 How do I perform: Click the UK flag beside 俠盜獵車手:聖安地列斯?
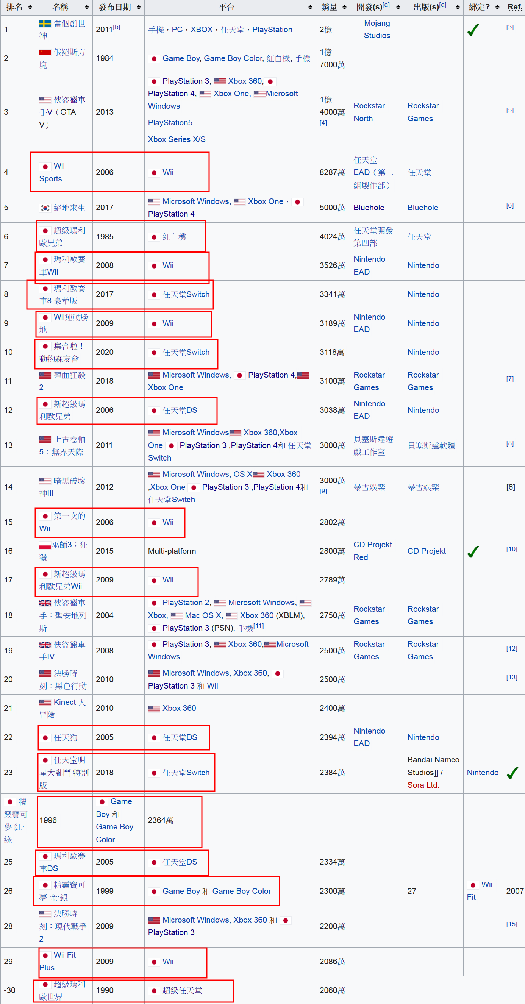45,603
